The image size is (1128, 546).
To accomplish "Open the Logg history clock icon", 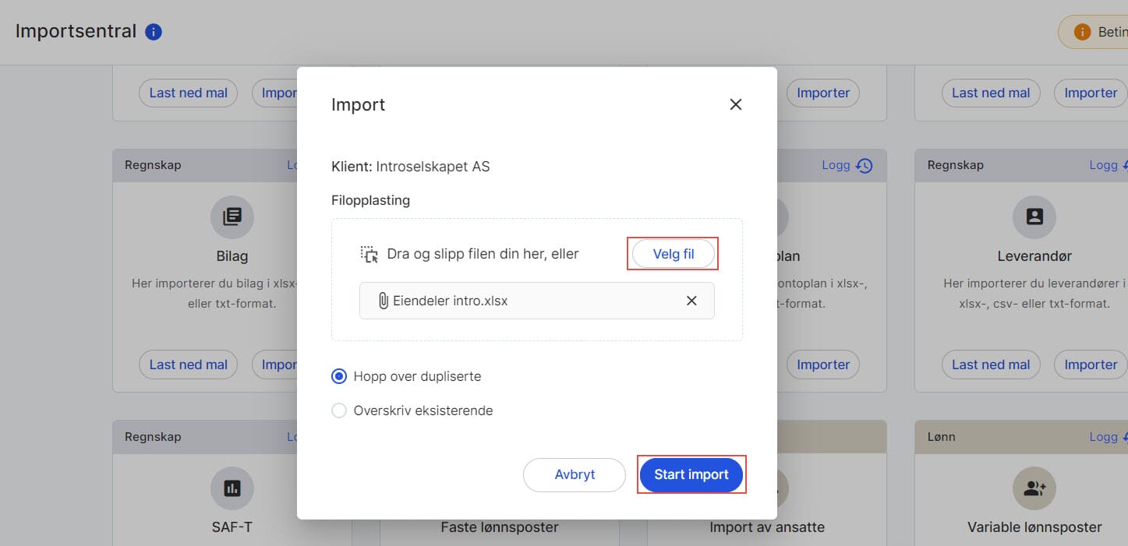I will [864, 165].
